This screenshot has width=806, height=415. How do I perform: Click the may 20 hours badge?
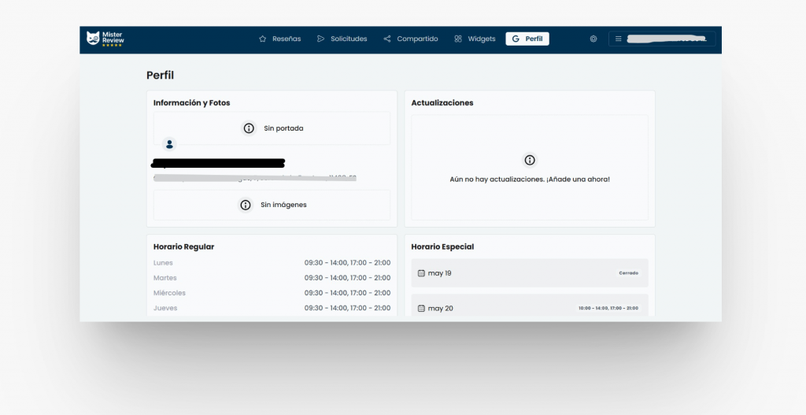(x=608, y=309)
